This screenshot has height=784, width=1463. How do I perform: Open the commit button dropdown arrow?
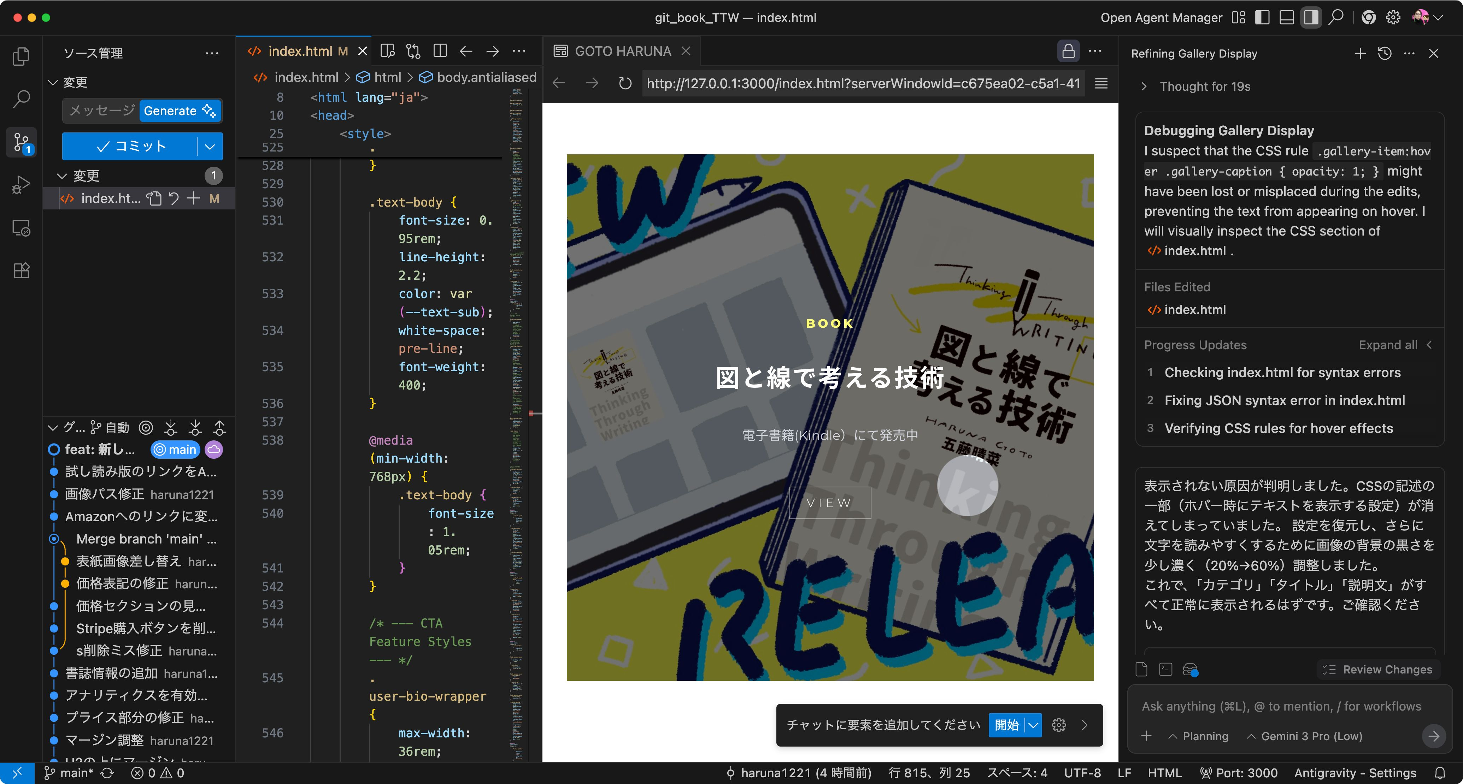point(210,147)
